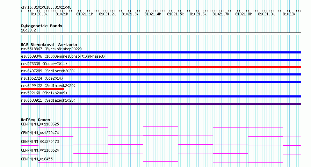Click the blue bar for nsv1062724
This screenshot has height=167, width=311.
161,82
